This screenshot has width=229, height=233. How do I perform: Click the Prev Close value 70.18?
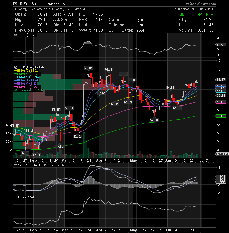[x=43, y=30]
